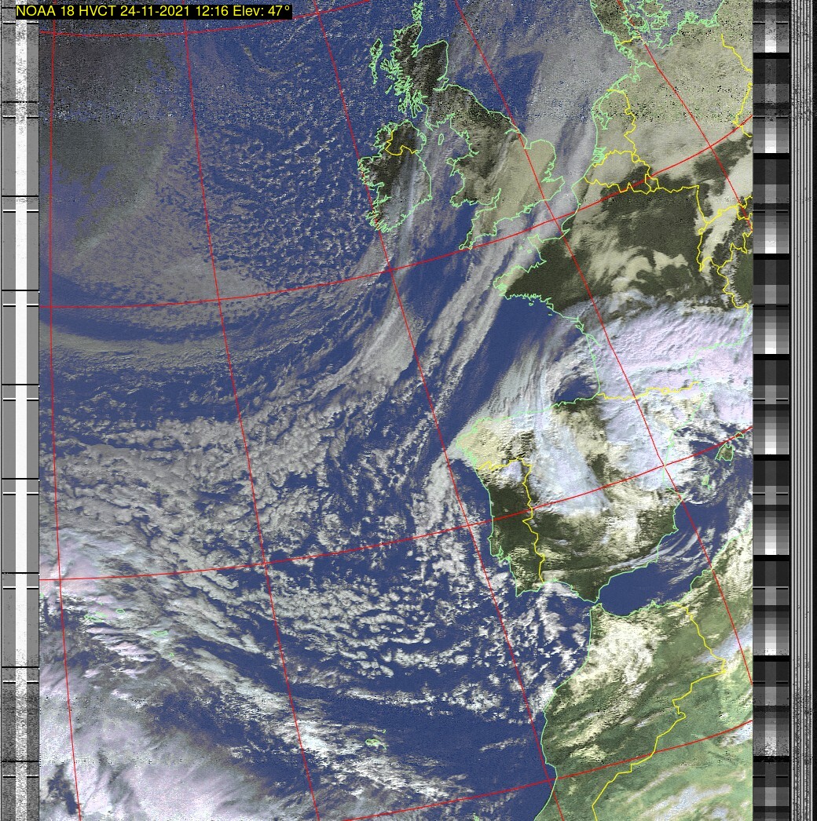Click the red grid intersection south of Ireland
The width and height of the screenshot is (817, 821).
390,271
